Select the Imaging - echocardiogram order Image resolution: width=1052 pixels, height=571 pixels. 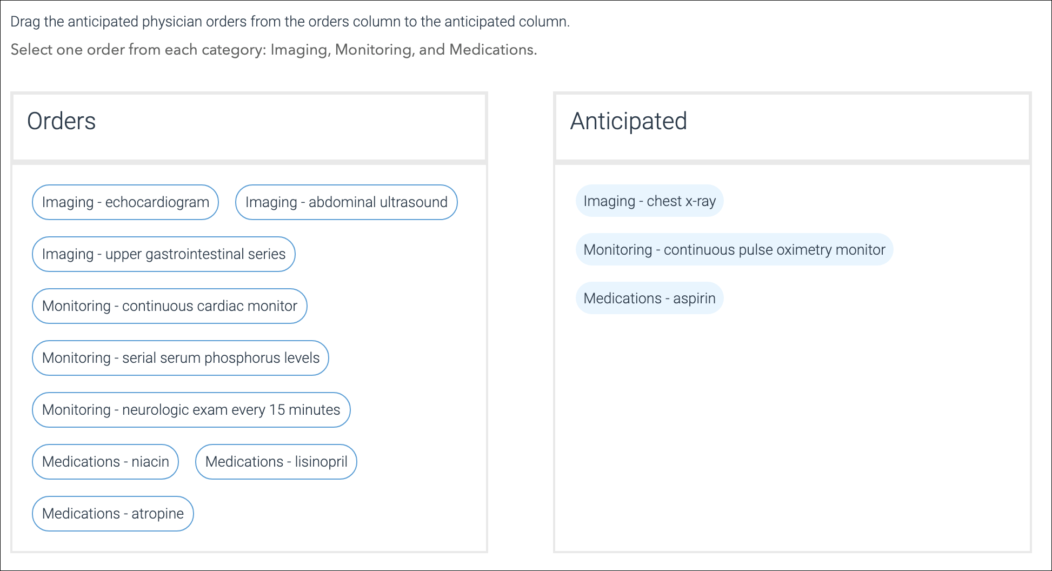pyautogui.click(x=125, y=202)
